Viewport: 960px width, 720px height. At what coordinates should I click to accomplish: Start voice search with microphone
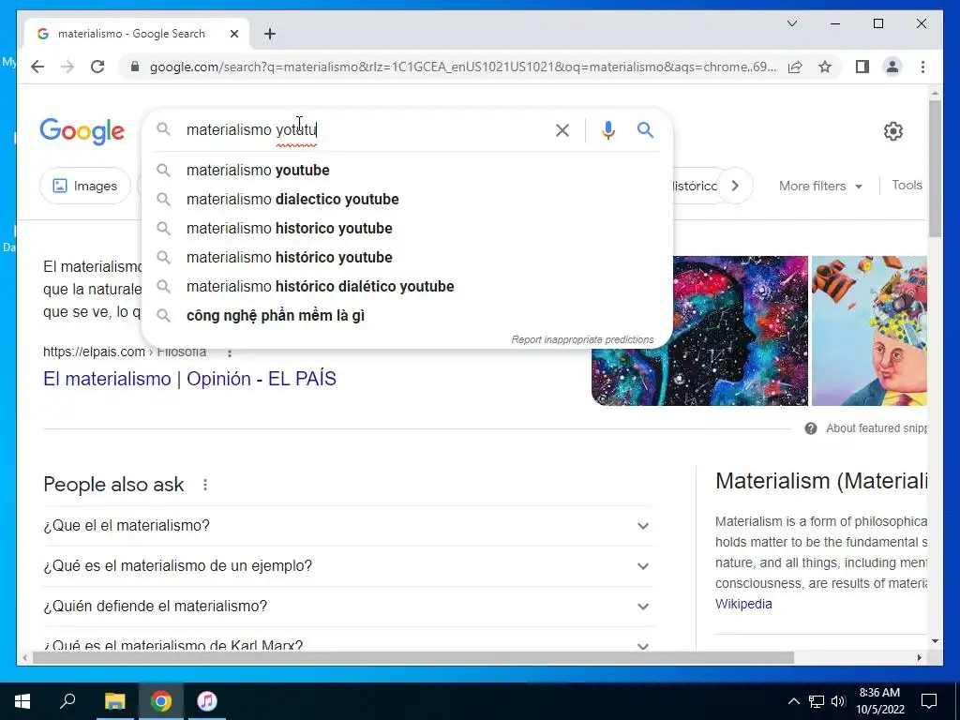pos(607,129)
